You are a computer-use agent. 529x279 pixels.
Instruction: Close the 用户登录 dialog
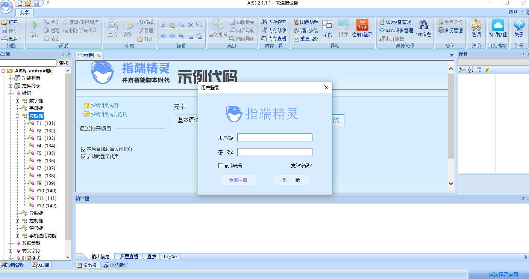click(x=326, y=87)
